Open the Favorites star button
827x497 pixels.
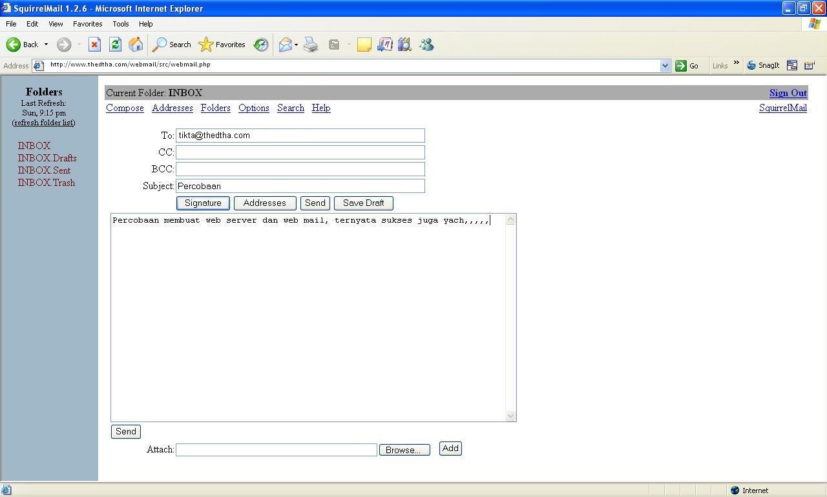coord(222,45)
